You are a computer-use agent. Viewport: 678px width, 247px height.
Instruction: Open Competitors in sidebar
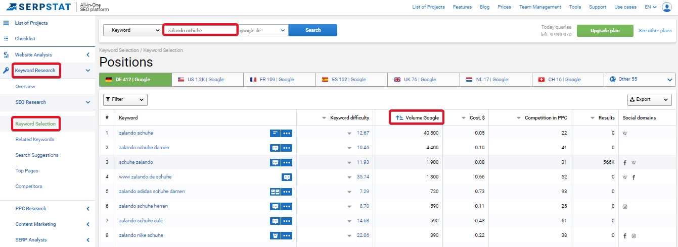[29, 186]
